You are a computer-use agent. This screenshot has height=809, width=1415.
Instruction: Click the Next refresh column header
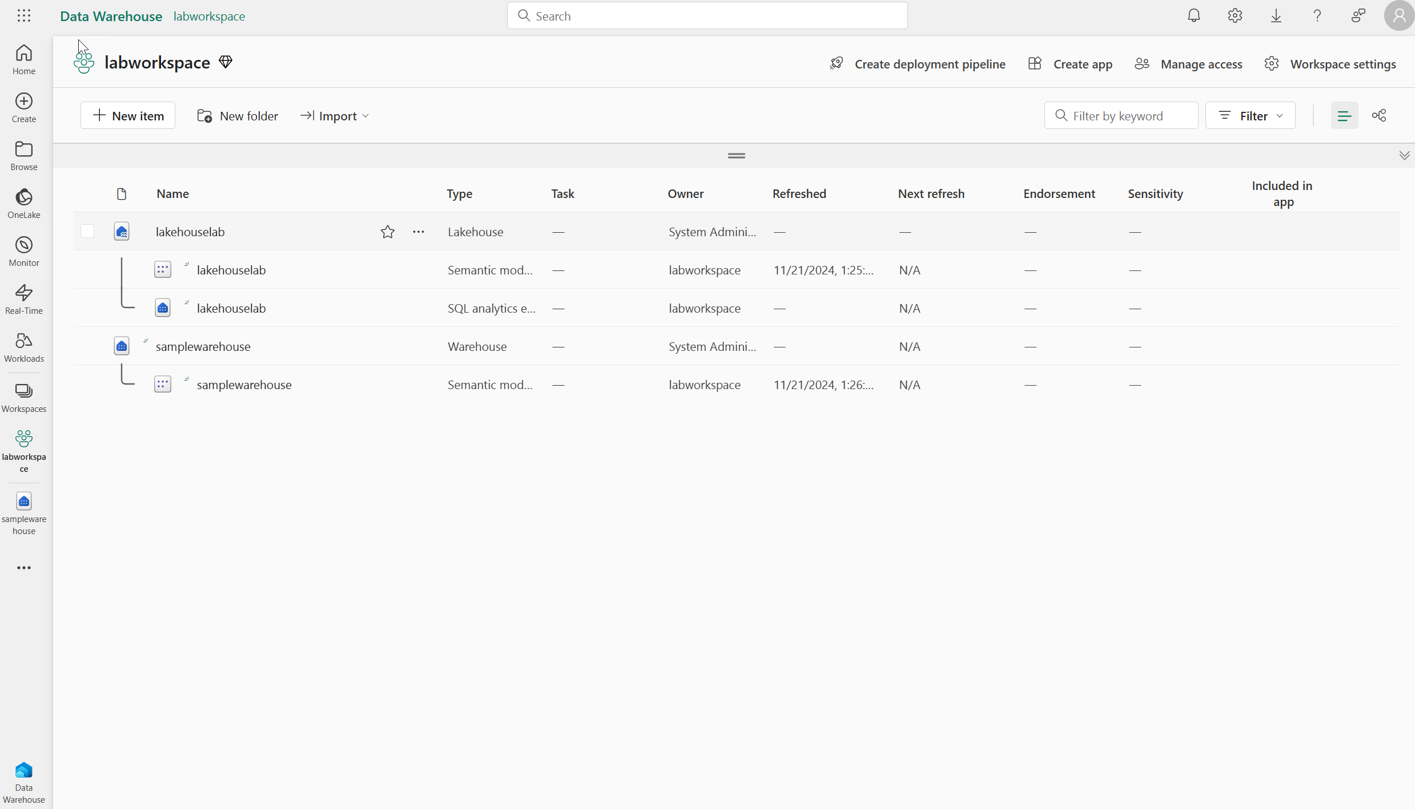tap(931, 193)
